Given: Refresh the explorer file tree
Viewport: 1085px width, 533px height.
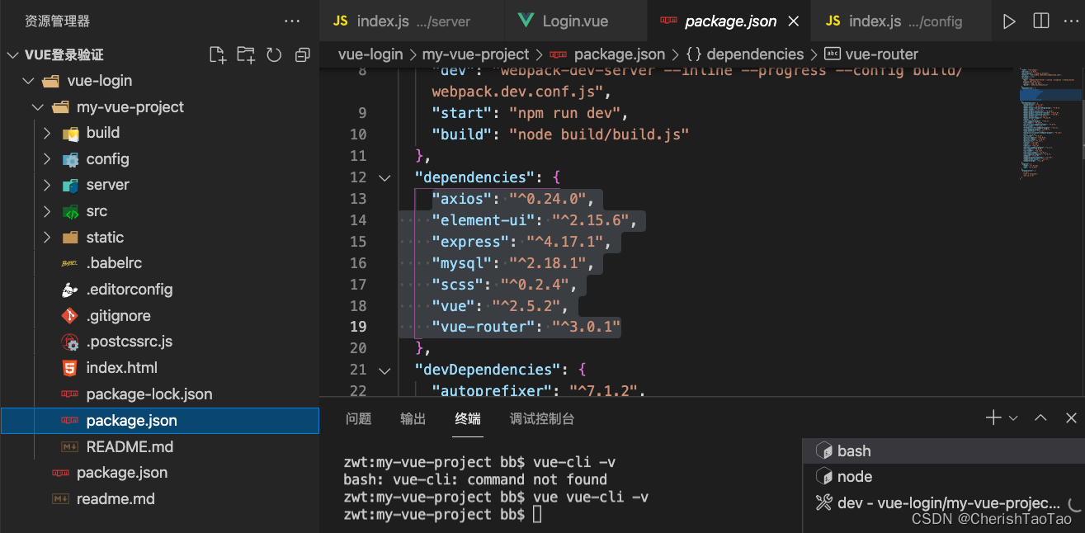Looking at the screenshot, I should (274, 55).
